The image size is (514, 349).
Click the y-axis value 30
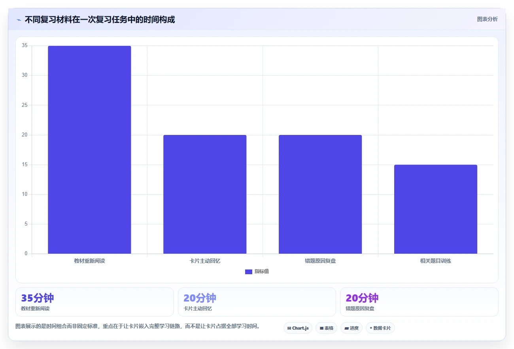click(x=25, y=75)
